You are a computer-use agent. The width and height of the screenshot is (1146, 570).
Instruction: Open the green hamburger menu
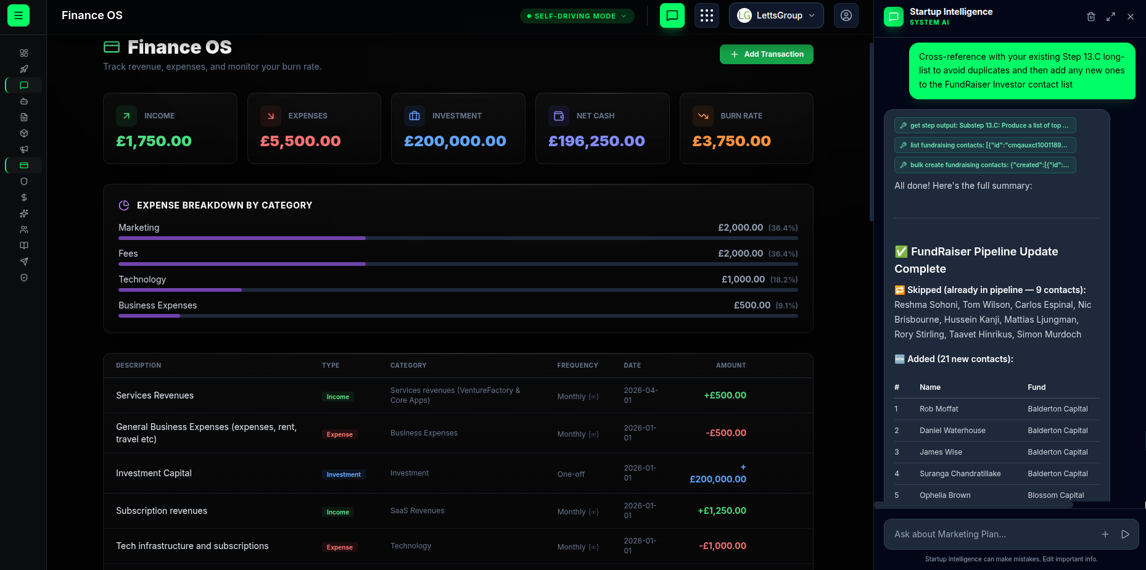pos(19,15)
